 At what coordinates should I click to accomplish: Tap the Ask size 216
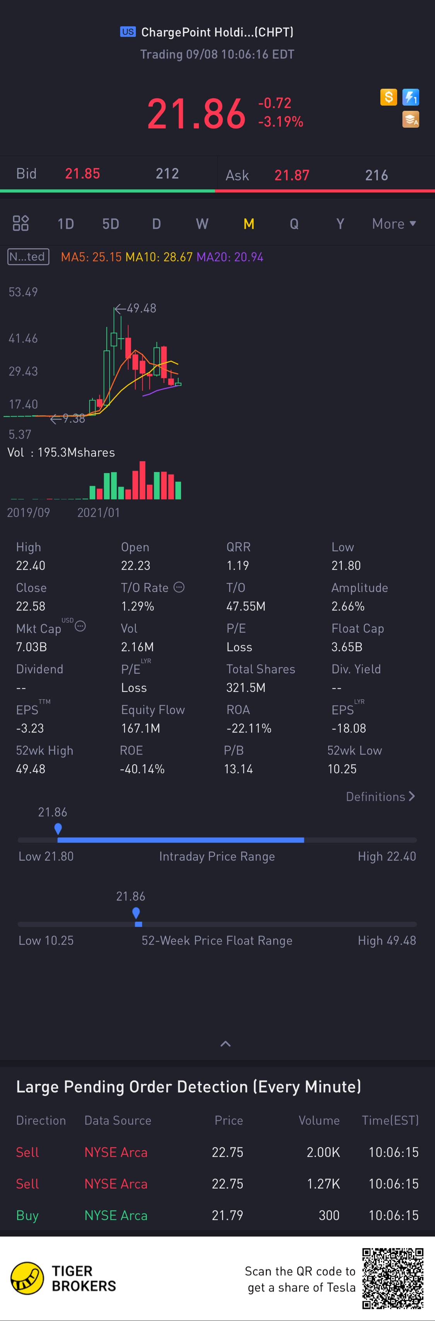[377, 175]
